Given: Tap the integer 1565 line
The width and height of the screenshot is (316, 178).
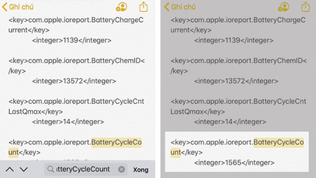Looking at the screenshot, I should (234, 163).
